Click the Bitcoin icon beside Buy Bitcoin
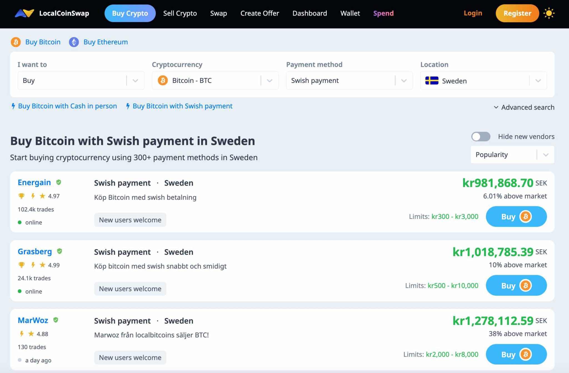The width and height of the screenshot is (569, 373). 16,42
